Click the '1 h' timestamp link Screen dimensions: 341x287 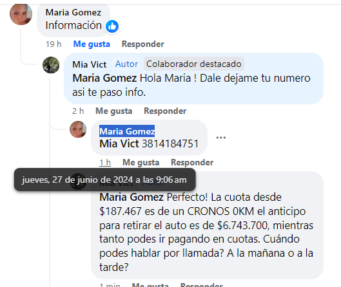tap(105, 162)
